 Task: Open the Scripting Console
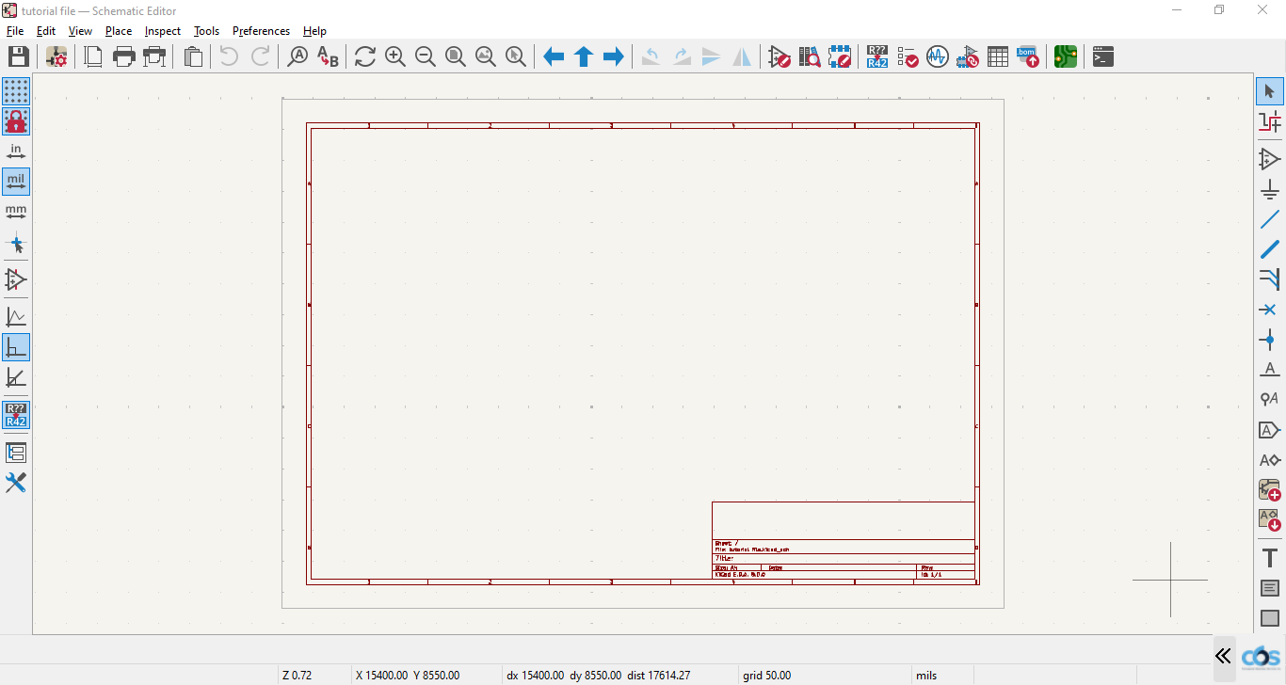tap(1103, 56)
